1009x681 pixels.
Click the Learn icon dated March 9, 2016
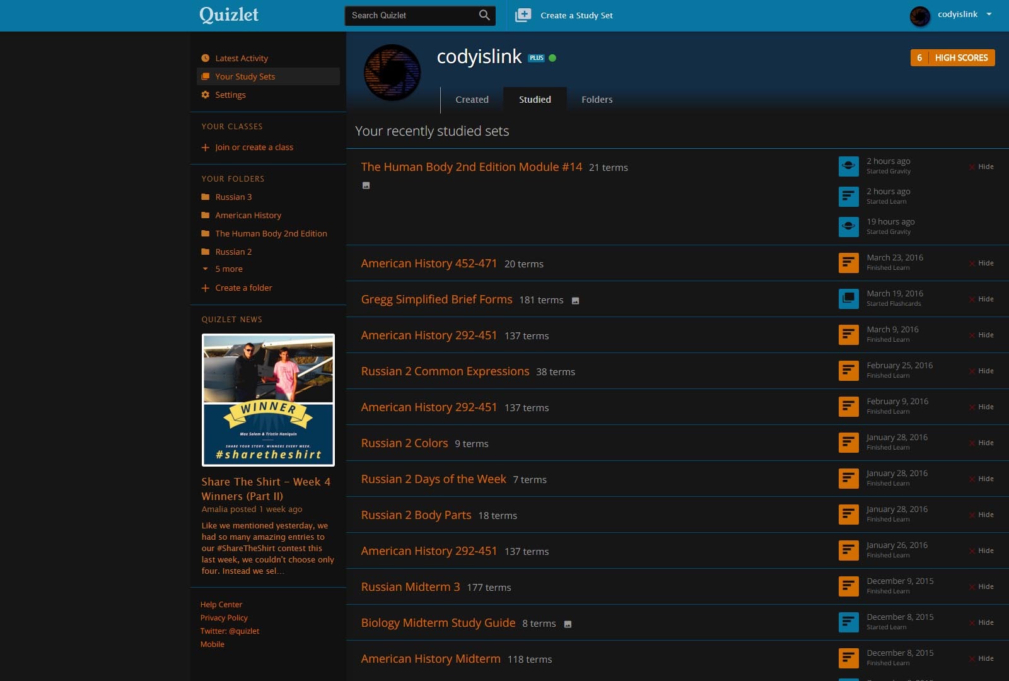coord(849,334)
